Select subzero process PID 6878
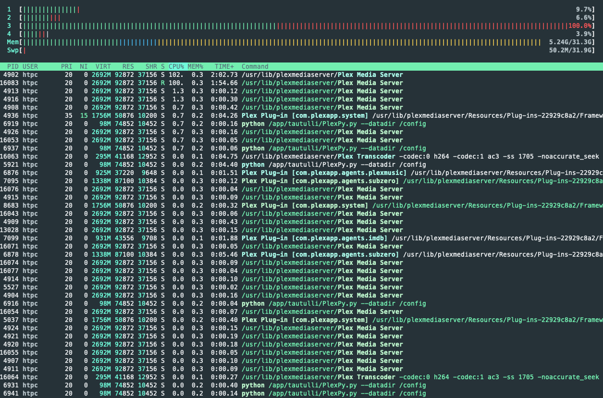This screenshot has height=398, width=603. [301, 254]
